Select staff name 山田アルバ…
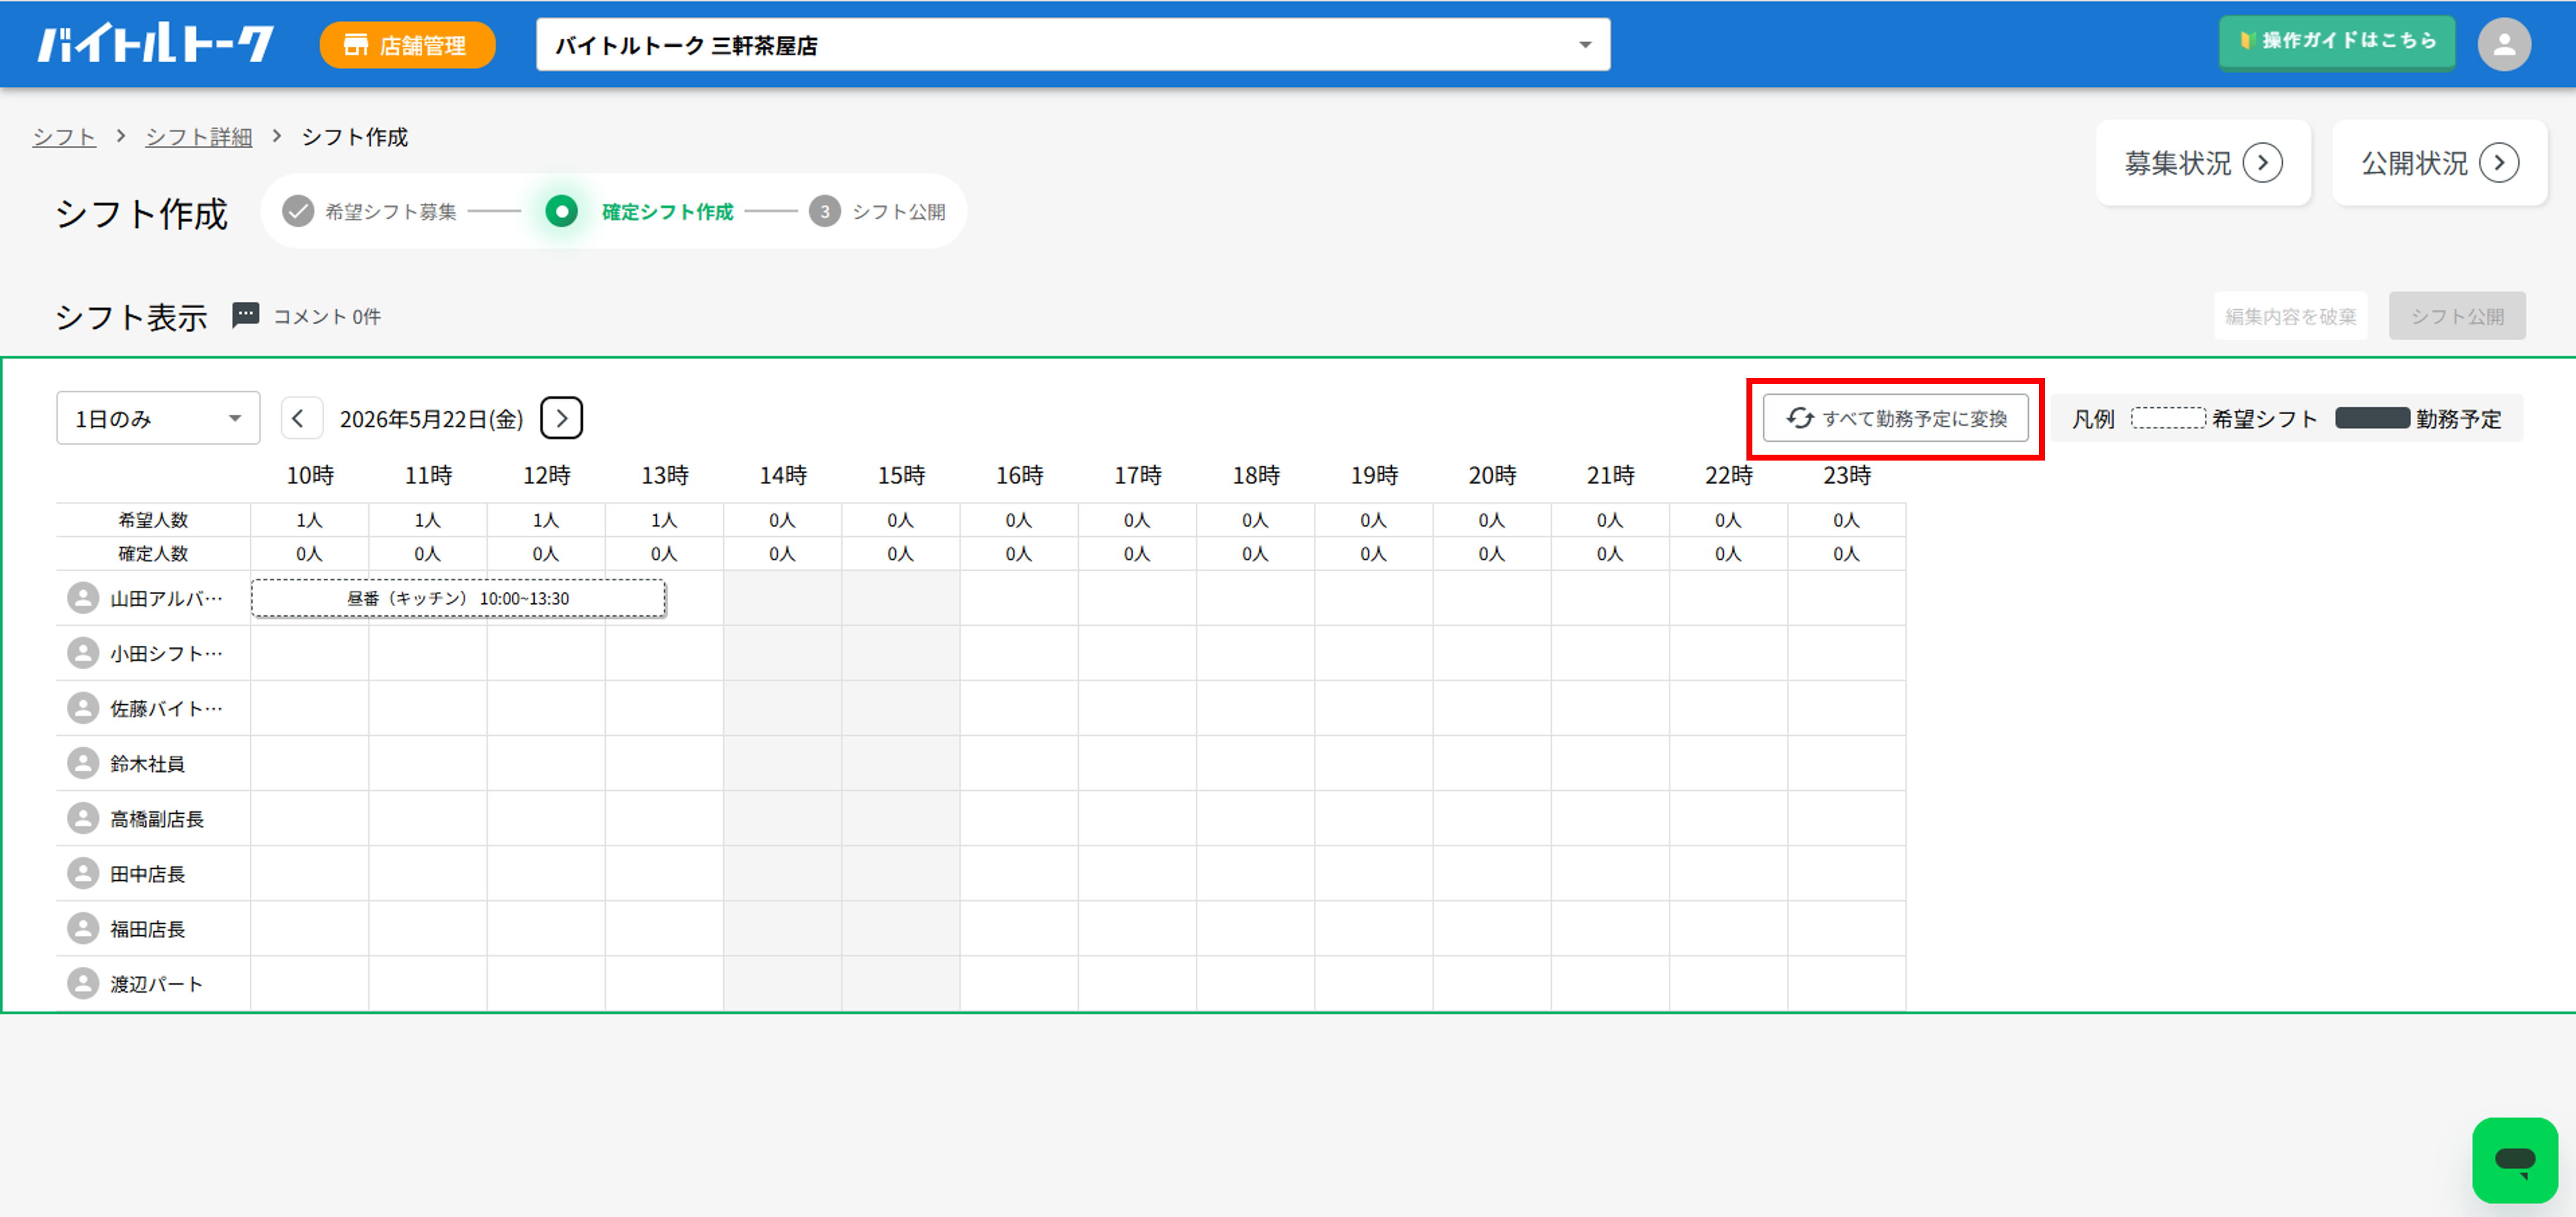The image size is (2576, 1217). click(x=166, y=598)
